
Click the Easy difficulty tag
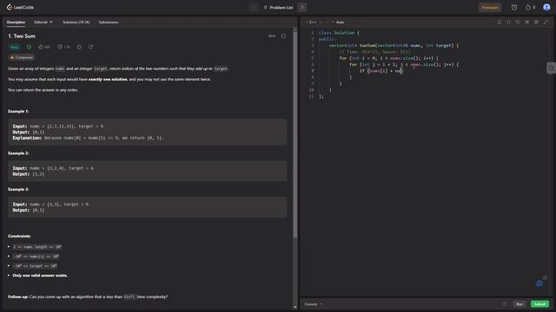[x=14, y=47]
